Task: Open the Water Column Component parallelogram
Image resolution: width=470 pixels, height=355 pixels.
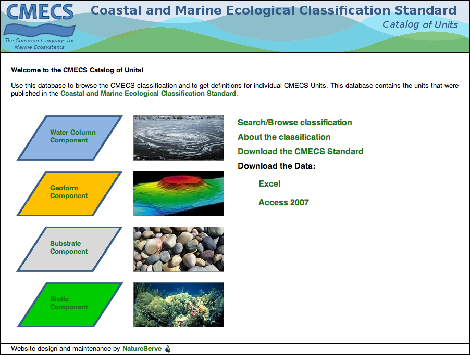Action: (69, 138)
